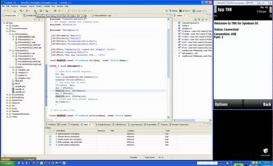Screen dimensions: 273x166
Task: Click the Description column header in Tasks
Action: pos(61,131)
